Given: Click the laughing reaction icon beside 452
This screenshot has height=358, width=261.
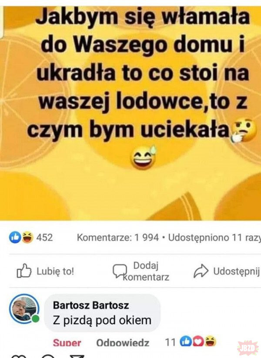Looking at the screenshot, I should pyautogui.click(x=27, y=237).
